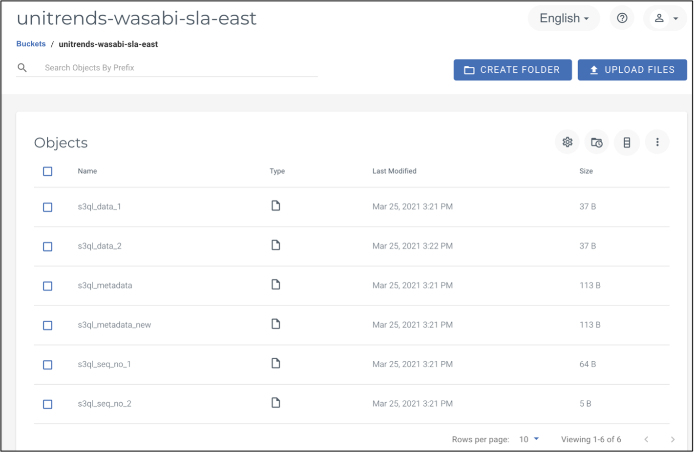
Task: Click the Mar 25, 2021 3:22 PM date
Action: [412, 246]
